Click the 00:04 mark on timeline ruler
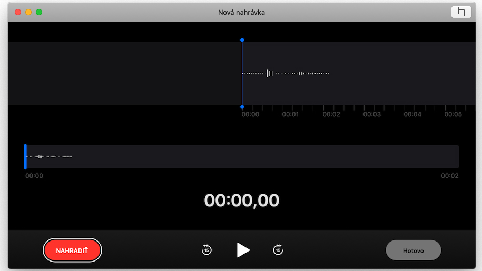 tap(412, 114)
